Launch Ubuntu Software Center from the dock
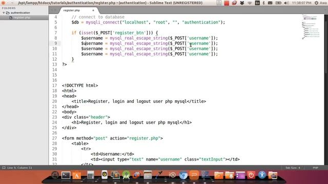Image resolution: width=328 pixels, height=184 pixels. pos(76,175)
